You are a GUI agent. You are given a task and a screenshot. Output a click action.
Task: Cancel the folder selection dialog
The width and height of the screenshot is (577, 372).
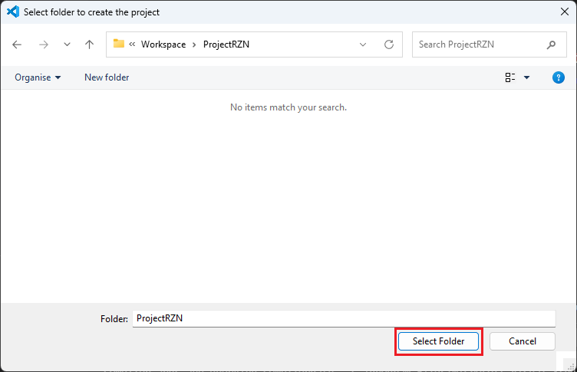pos(523,341)
